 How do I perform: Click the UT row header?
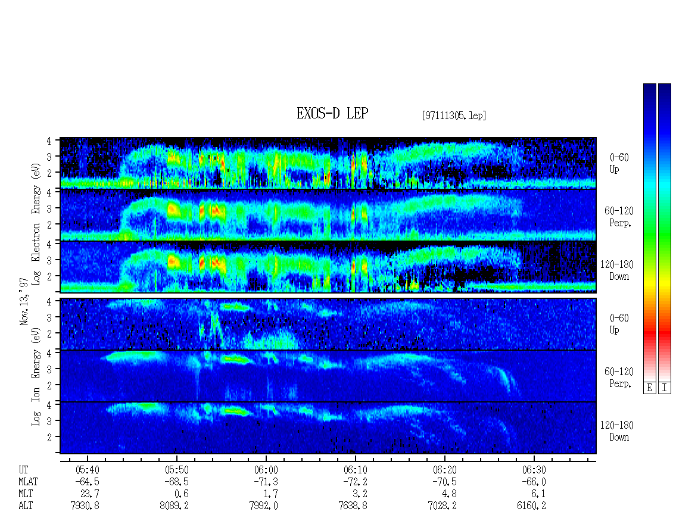point(23,470)
